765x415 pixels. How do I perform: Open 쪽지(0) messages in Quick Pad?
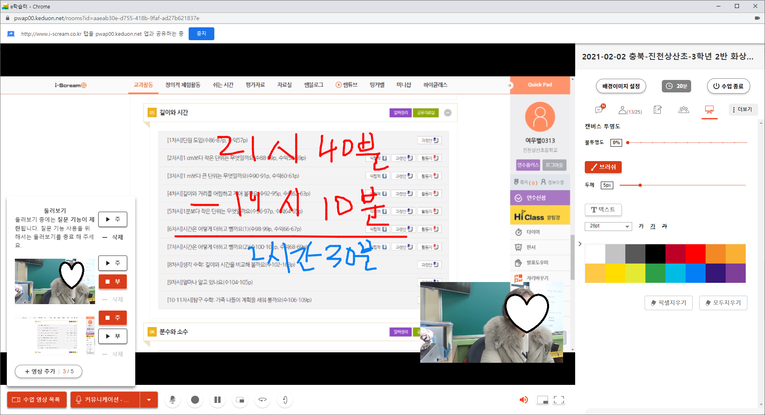coord(526,182)
